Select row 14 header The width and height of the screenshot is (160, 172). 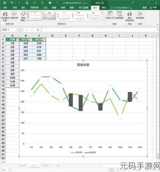[3, 89]
